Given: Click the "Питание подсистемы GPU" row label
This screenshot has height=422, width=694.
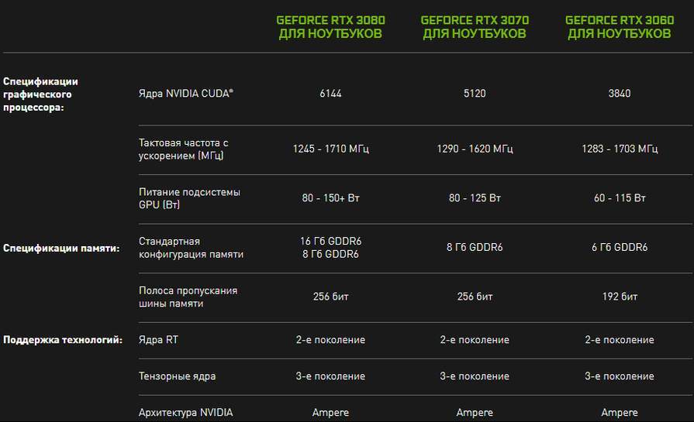Looking at the screenshot, I should coord(189,198).
